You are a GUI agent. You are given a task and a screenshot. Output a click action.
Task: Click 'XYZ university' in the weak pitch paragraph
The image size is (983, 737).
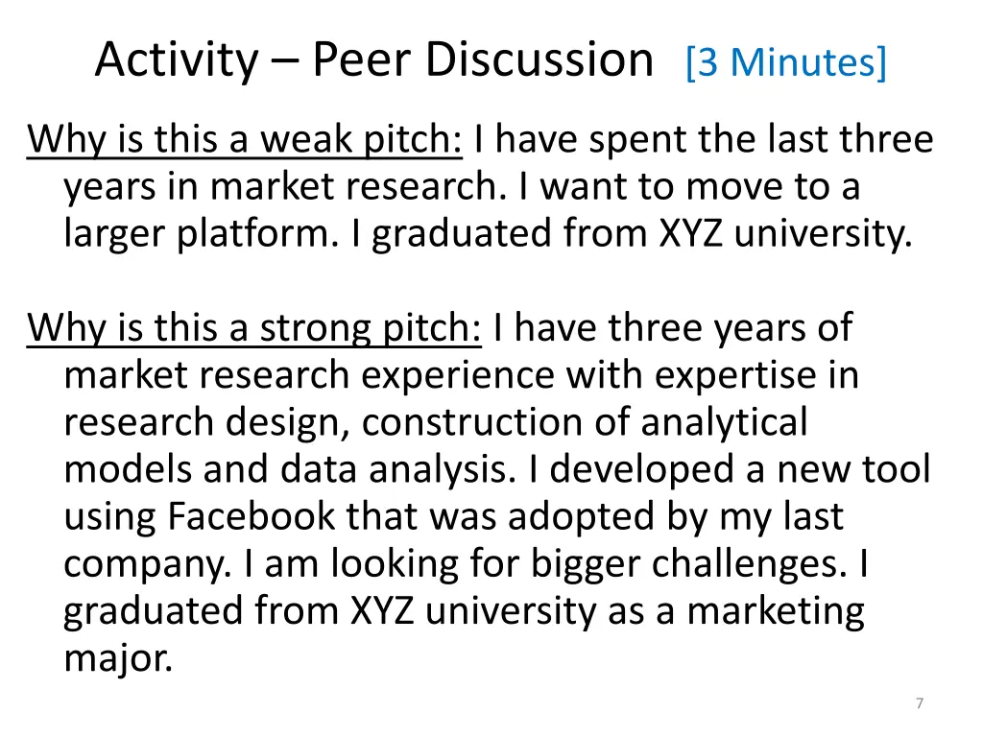[785, 234]
